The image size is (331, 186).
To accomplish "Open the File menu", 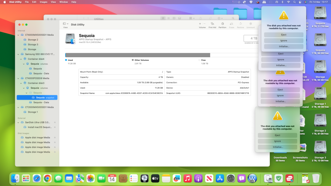I will [27, 2].
